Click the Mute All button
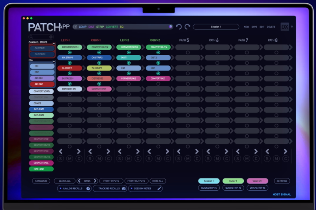Image resolution: width=316 pixels, height=210 pixels. click(x=157, y=181)
